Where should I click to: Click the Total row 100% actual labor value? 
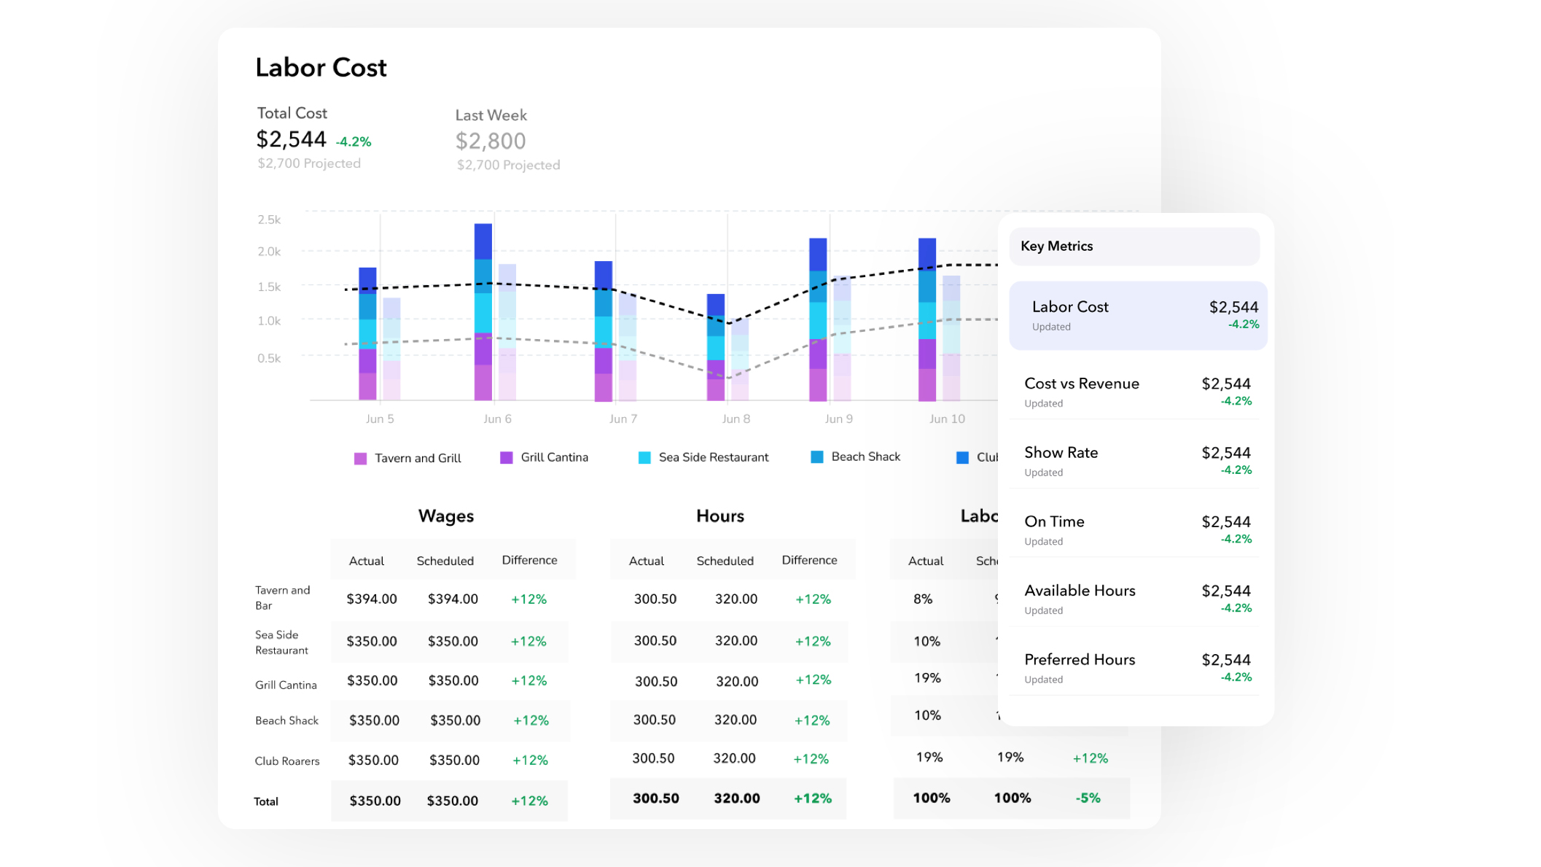point(932,798)
